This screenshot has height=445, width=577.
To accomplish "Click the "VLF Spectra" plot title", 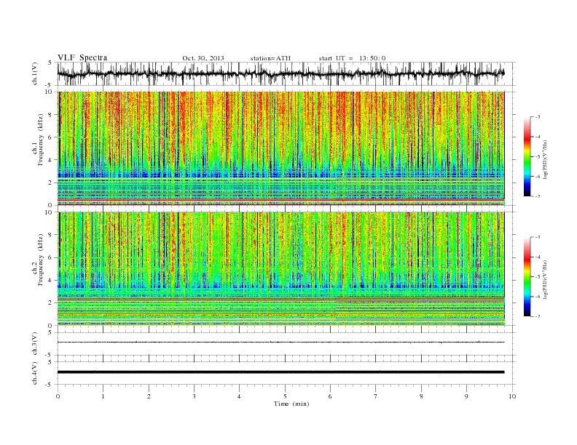I will click(82, 57).
